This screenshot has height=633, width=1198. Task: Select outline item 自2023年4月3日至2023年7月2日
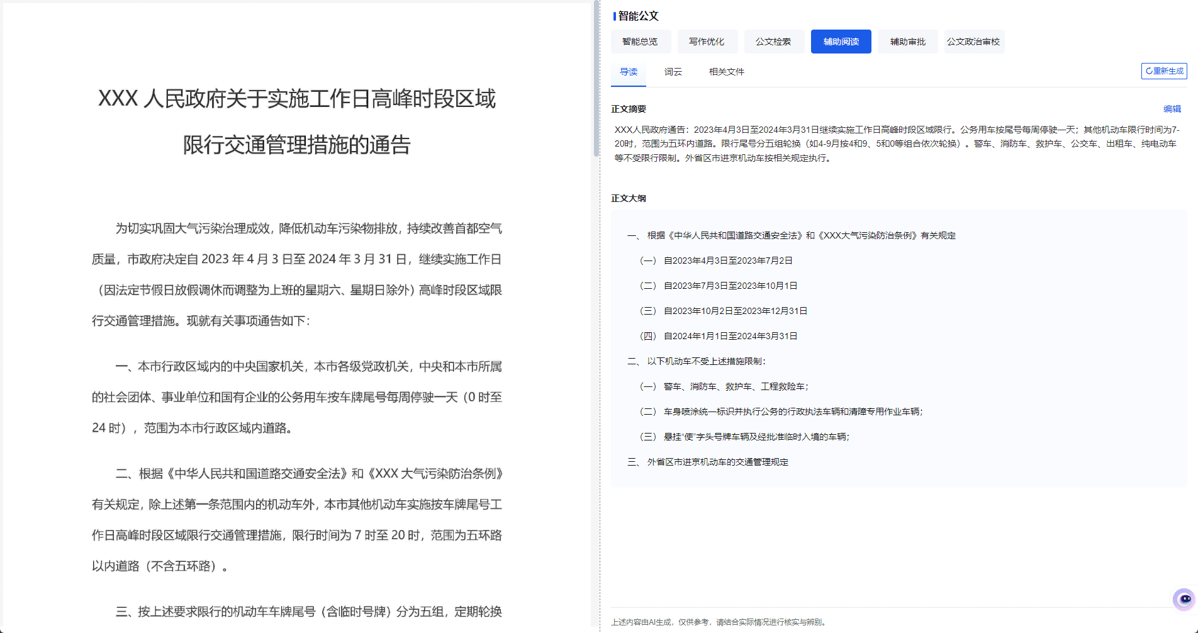coord(716,260)
